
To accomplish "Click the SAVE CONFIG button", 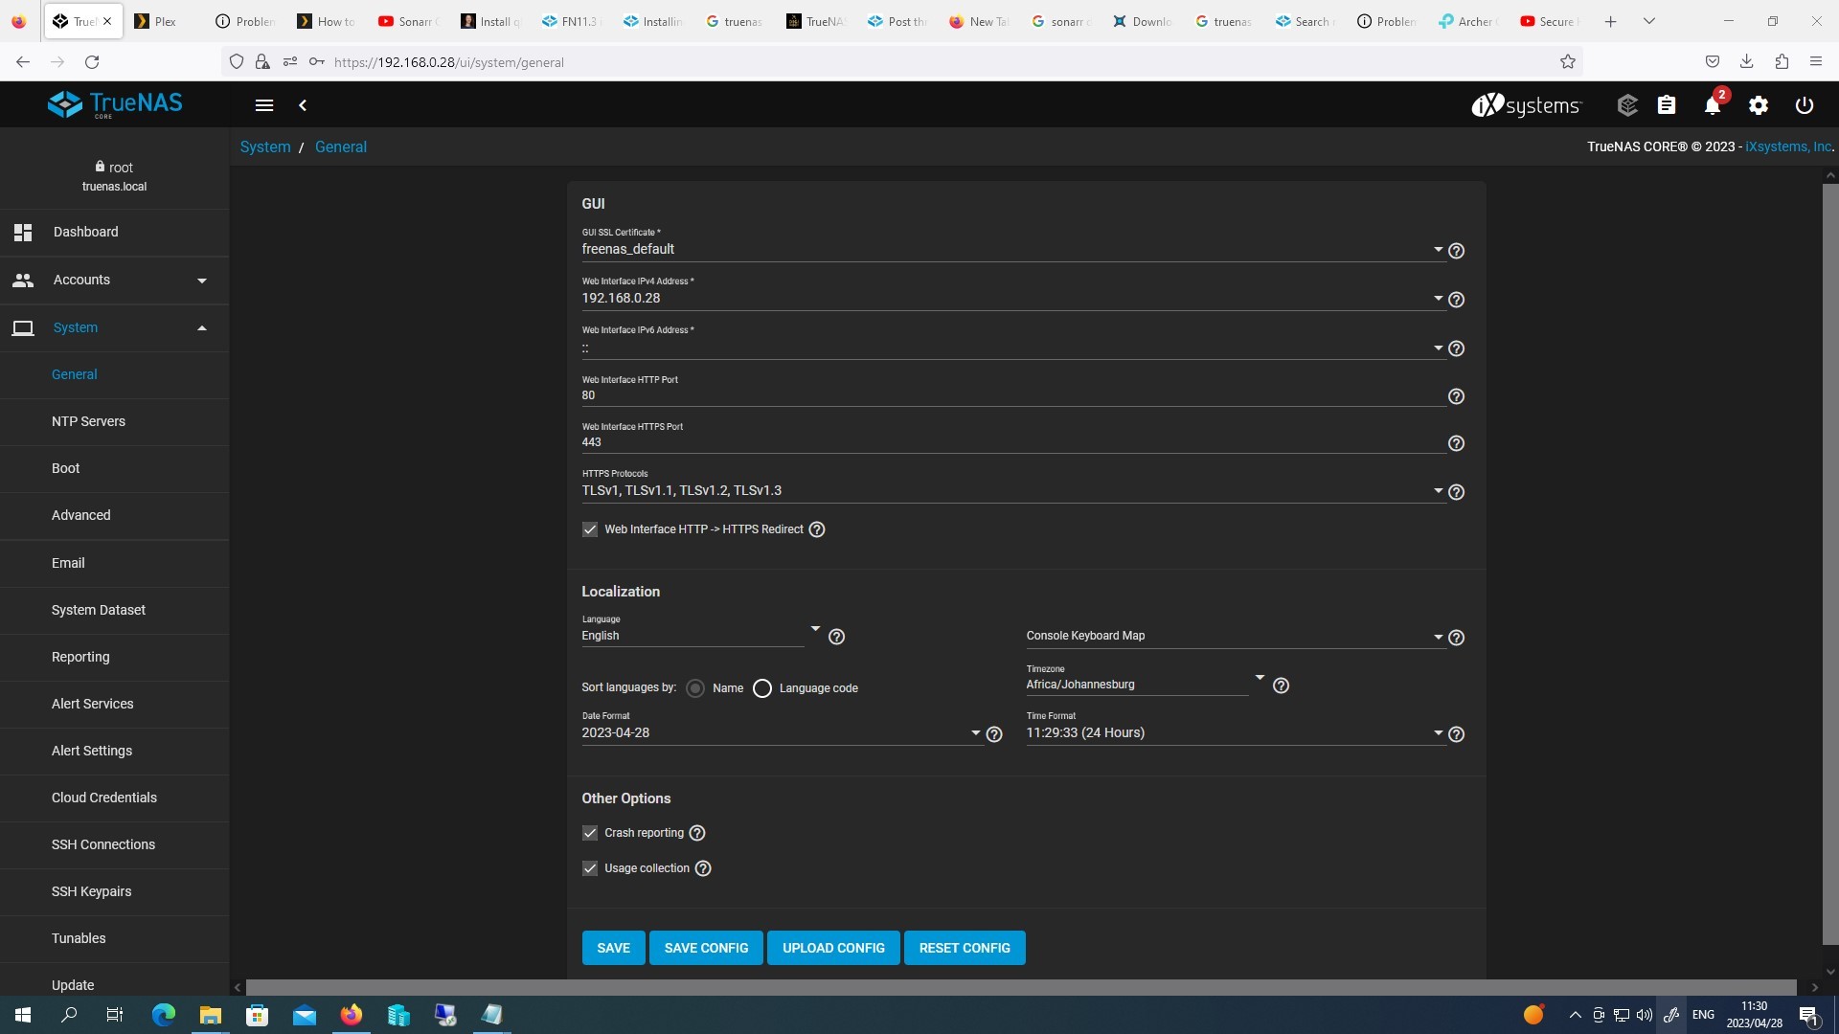I will tap(706, 948).
